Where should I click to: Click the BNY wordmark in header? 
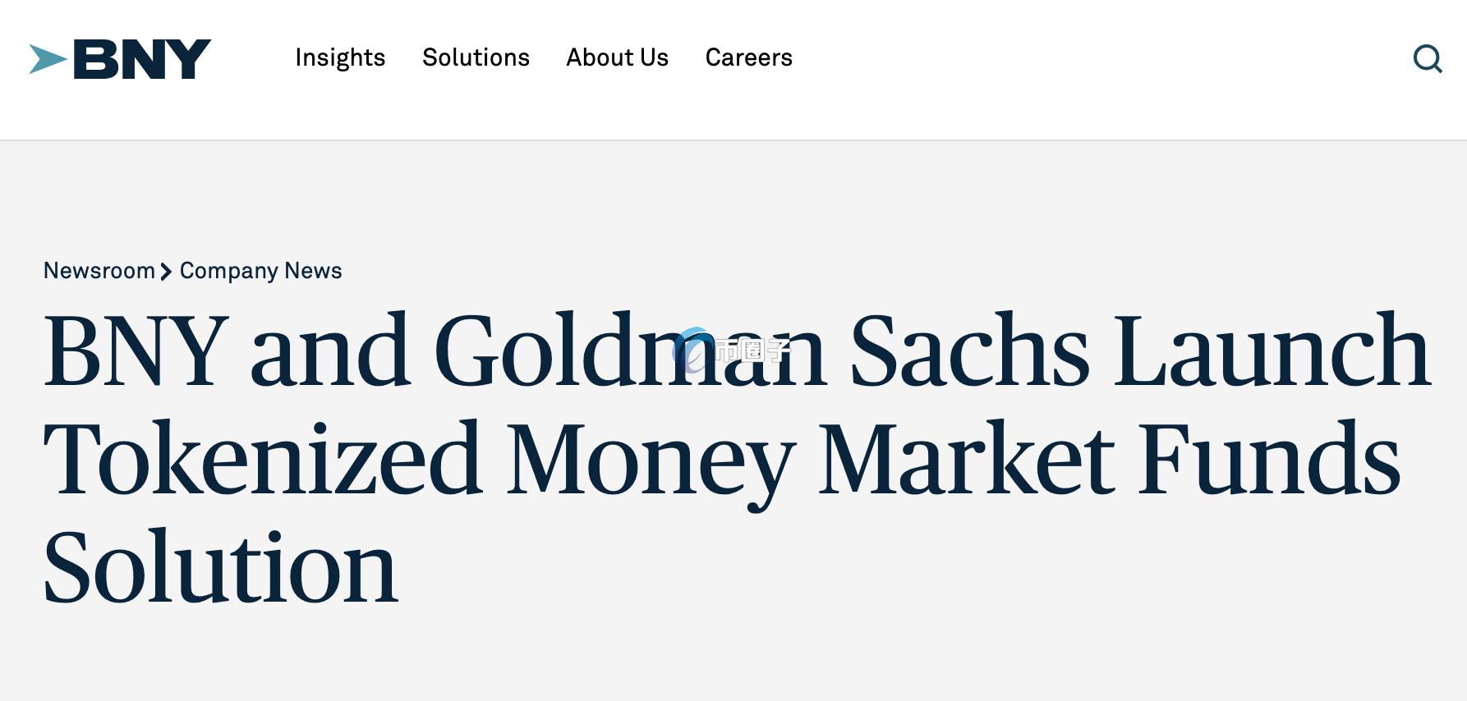(x=142, y=59)
